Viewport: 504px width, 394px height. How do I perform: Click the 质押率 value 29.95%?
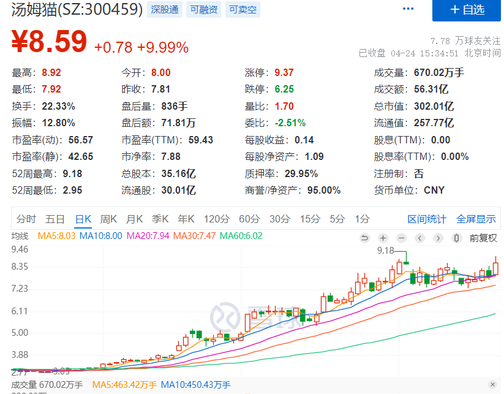[x=301, y=173]
